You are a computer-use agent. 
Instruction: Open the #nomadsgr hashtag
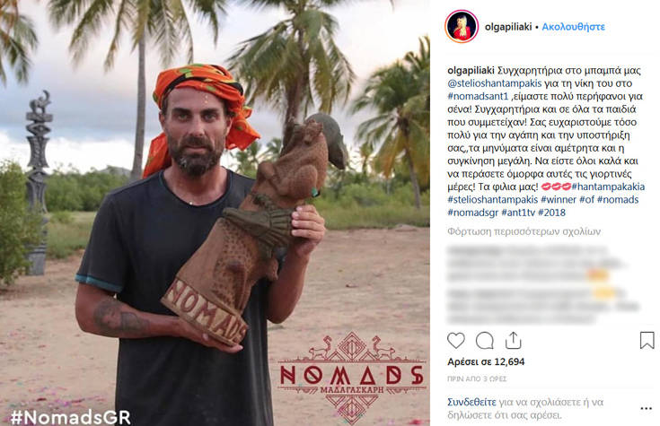tap(473, 213)
